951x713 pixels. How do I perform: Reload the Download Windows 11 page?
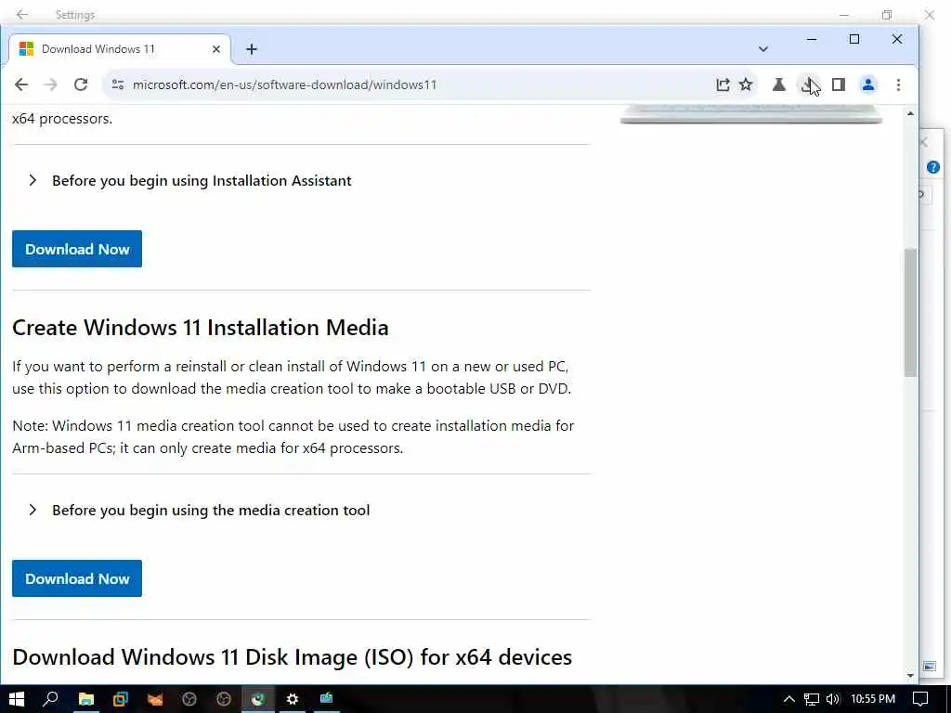[x=81, y=84]
